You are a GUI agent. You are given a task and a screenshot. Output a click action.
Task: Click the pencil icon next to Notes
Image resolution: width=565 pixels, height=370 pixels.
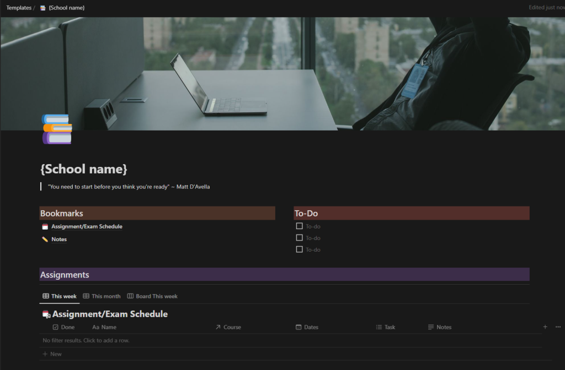pos(45,240)
